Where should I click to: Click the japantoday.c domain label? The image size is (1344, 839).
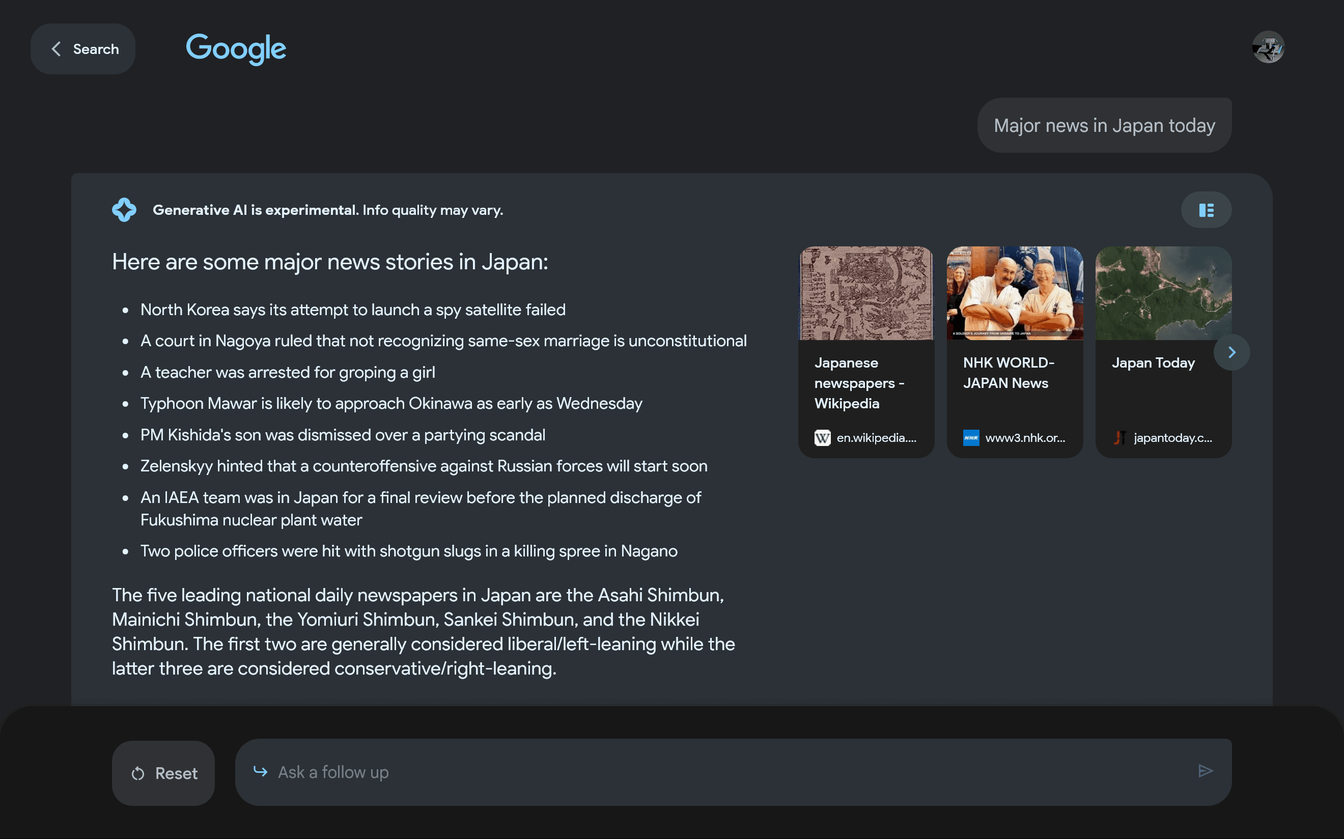[1172, 438]
